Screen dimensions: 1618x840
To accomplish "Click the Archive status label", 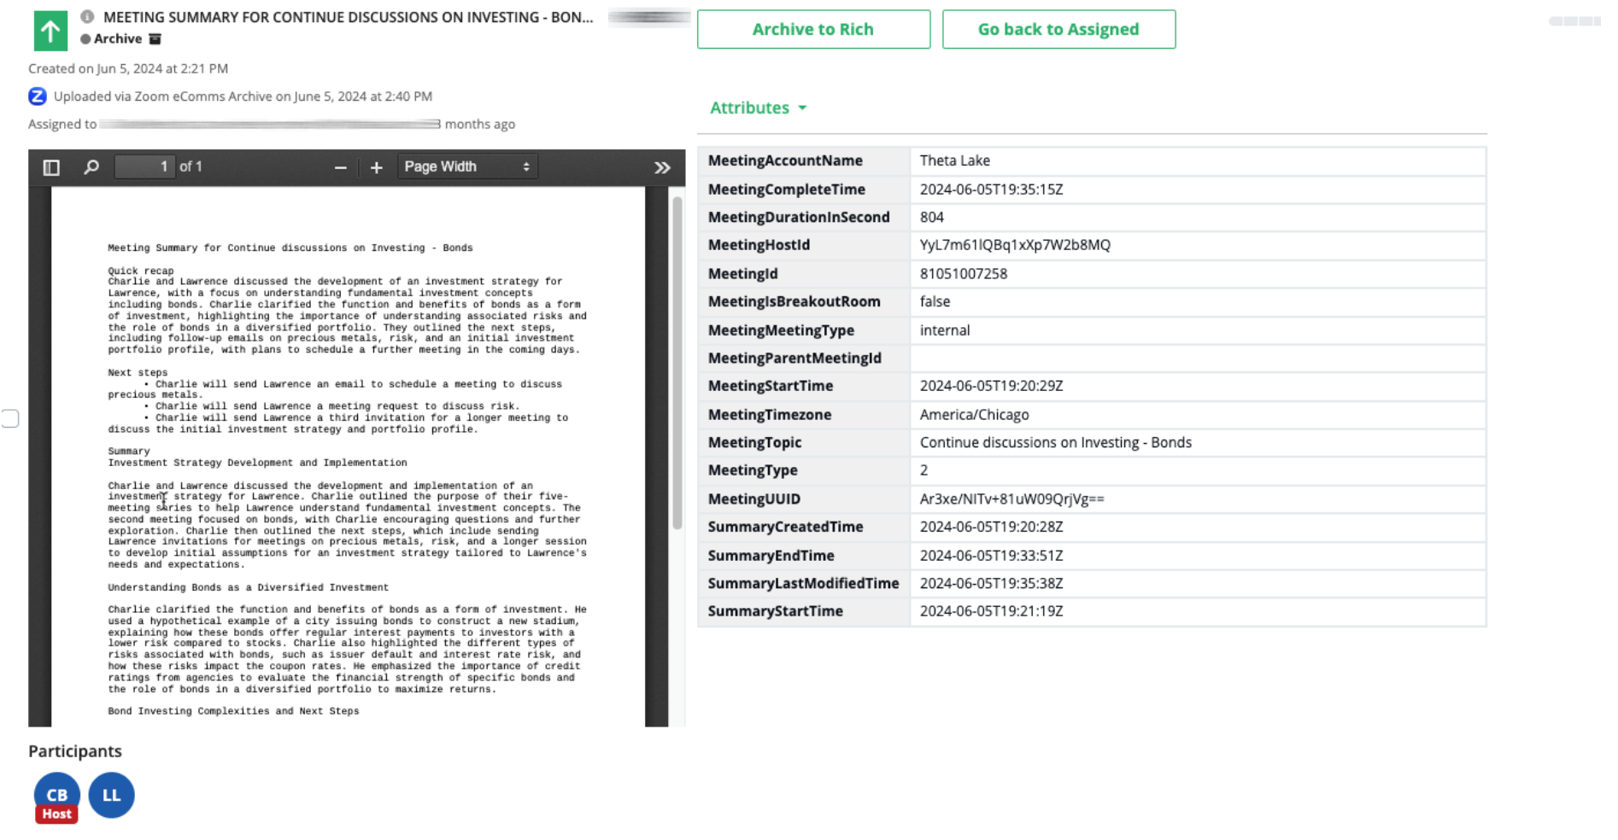I will [x=118, y=38].
